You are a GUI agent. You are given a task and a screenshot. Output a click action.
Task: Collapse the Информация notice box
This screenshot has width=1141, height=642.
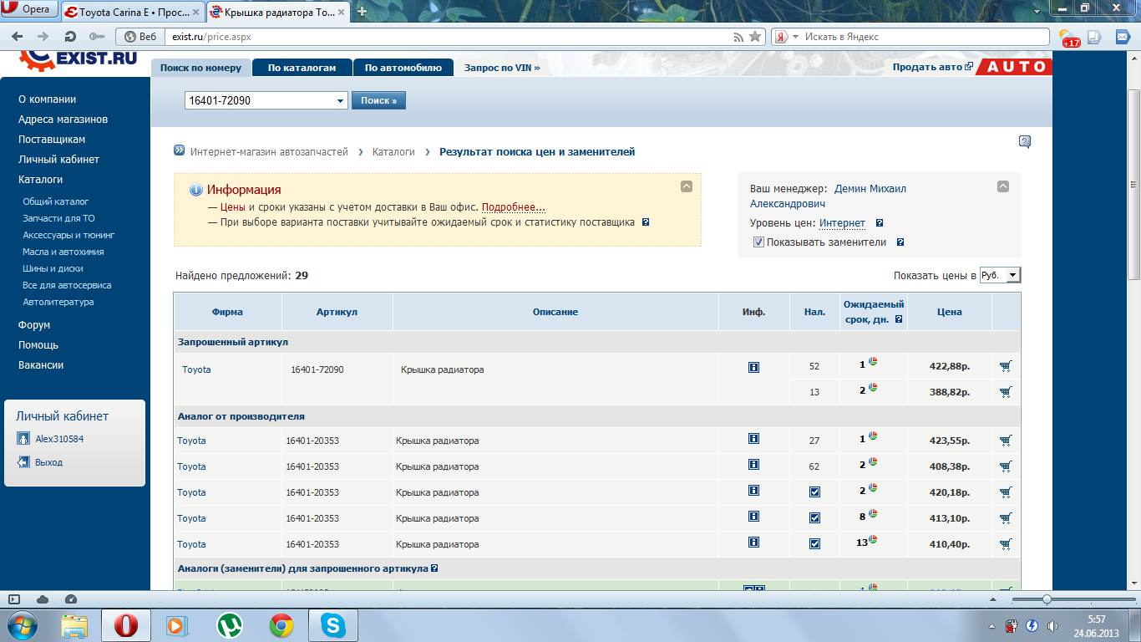[x=686, y=186]
